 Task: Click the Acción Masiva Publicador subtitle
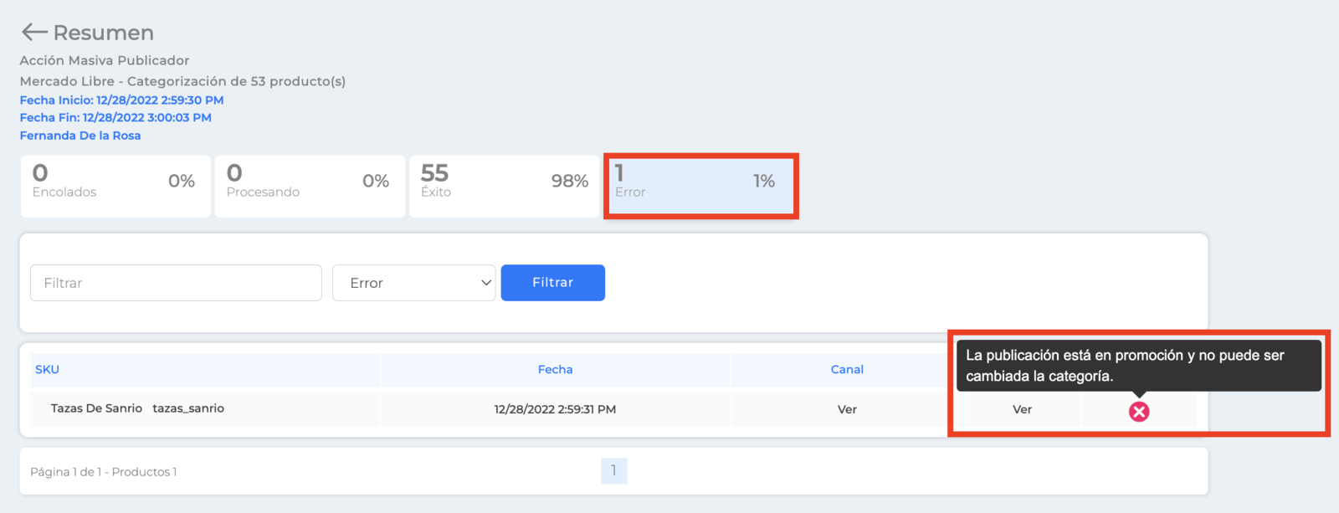coord(105,60)
